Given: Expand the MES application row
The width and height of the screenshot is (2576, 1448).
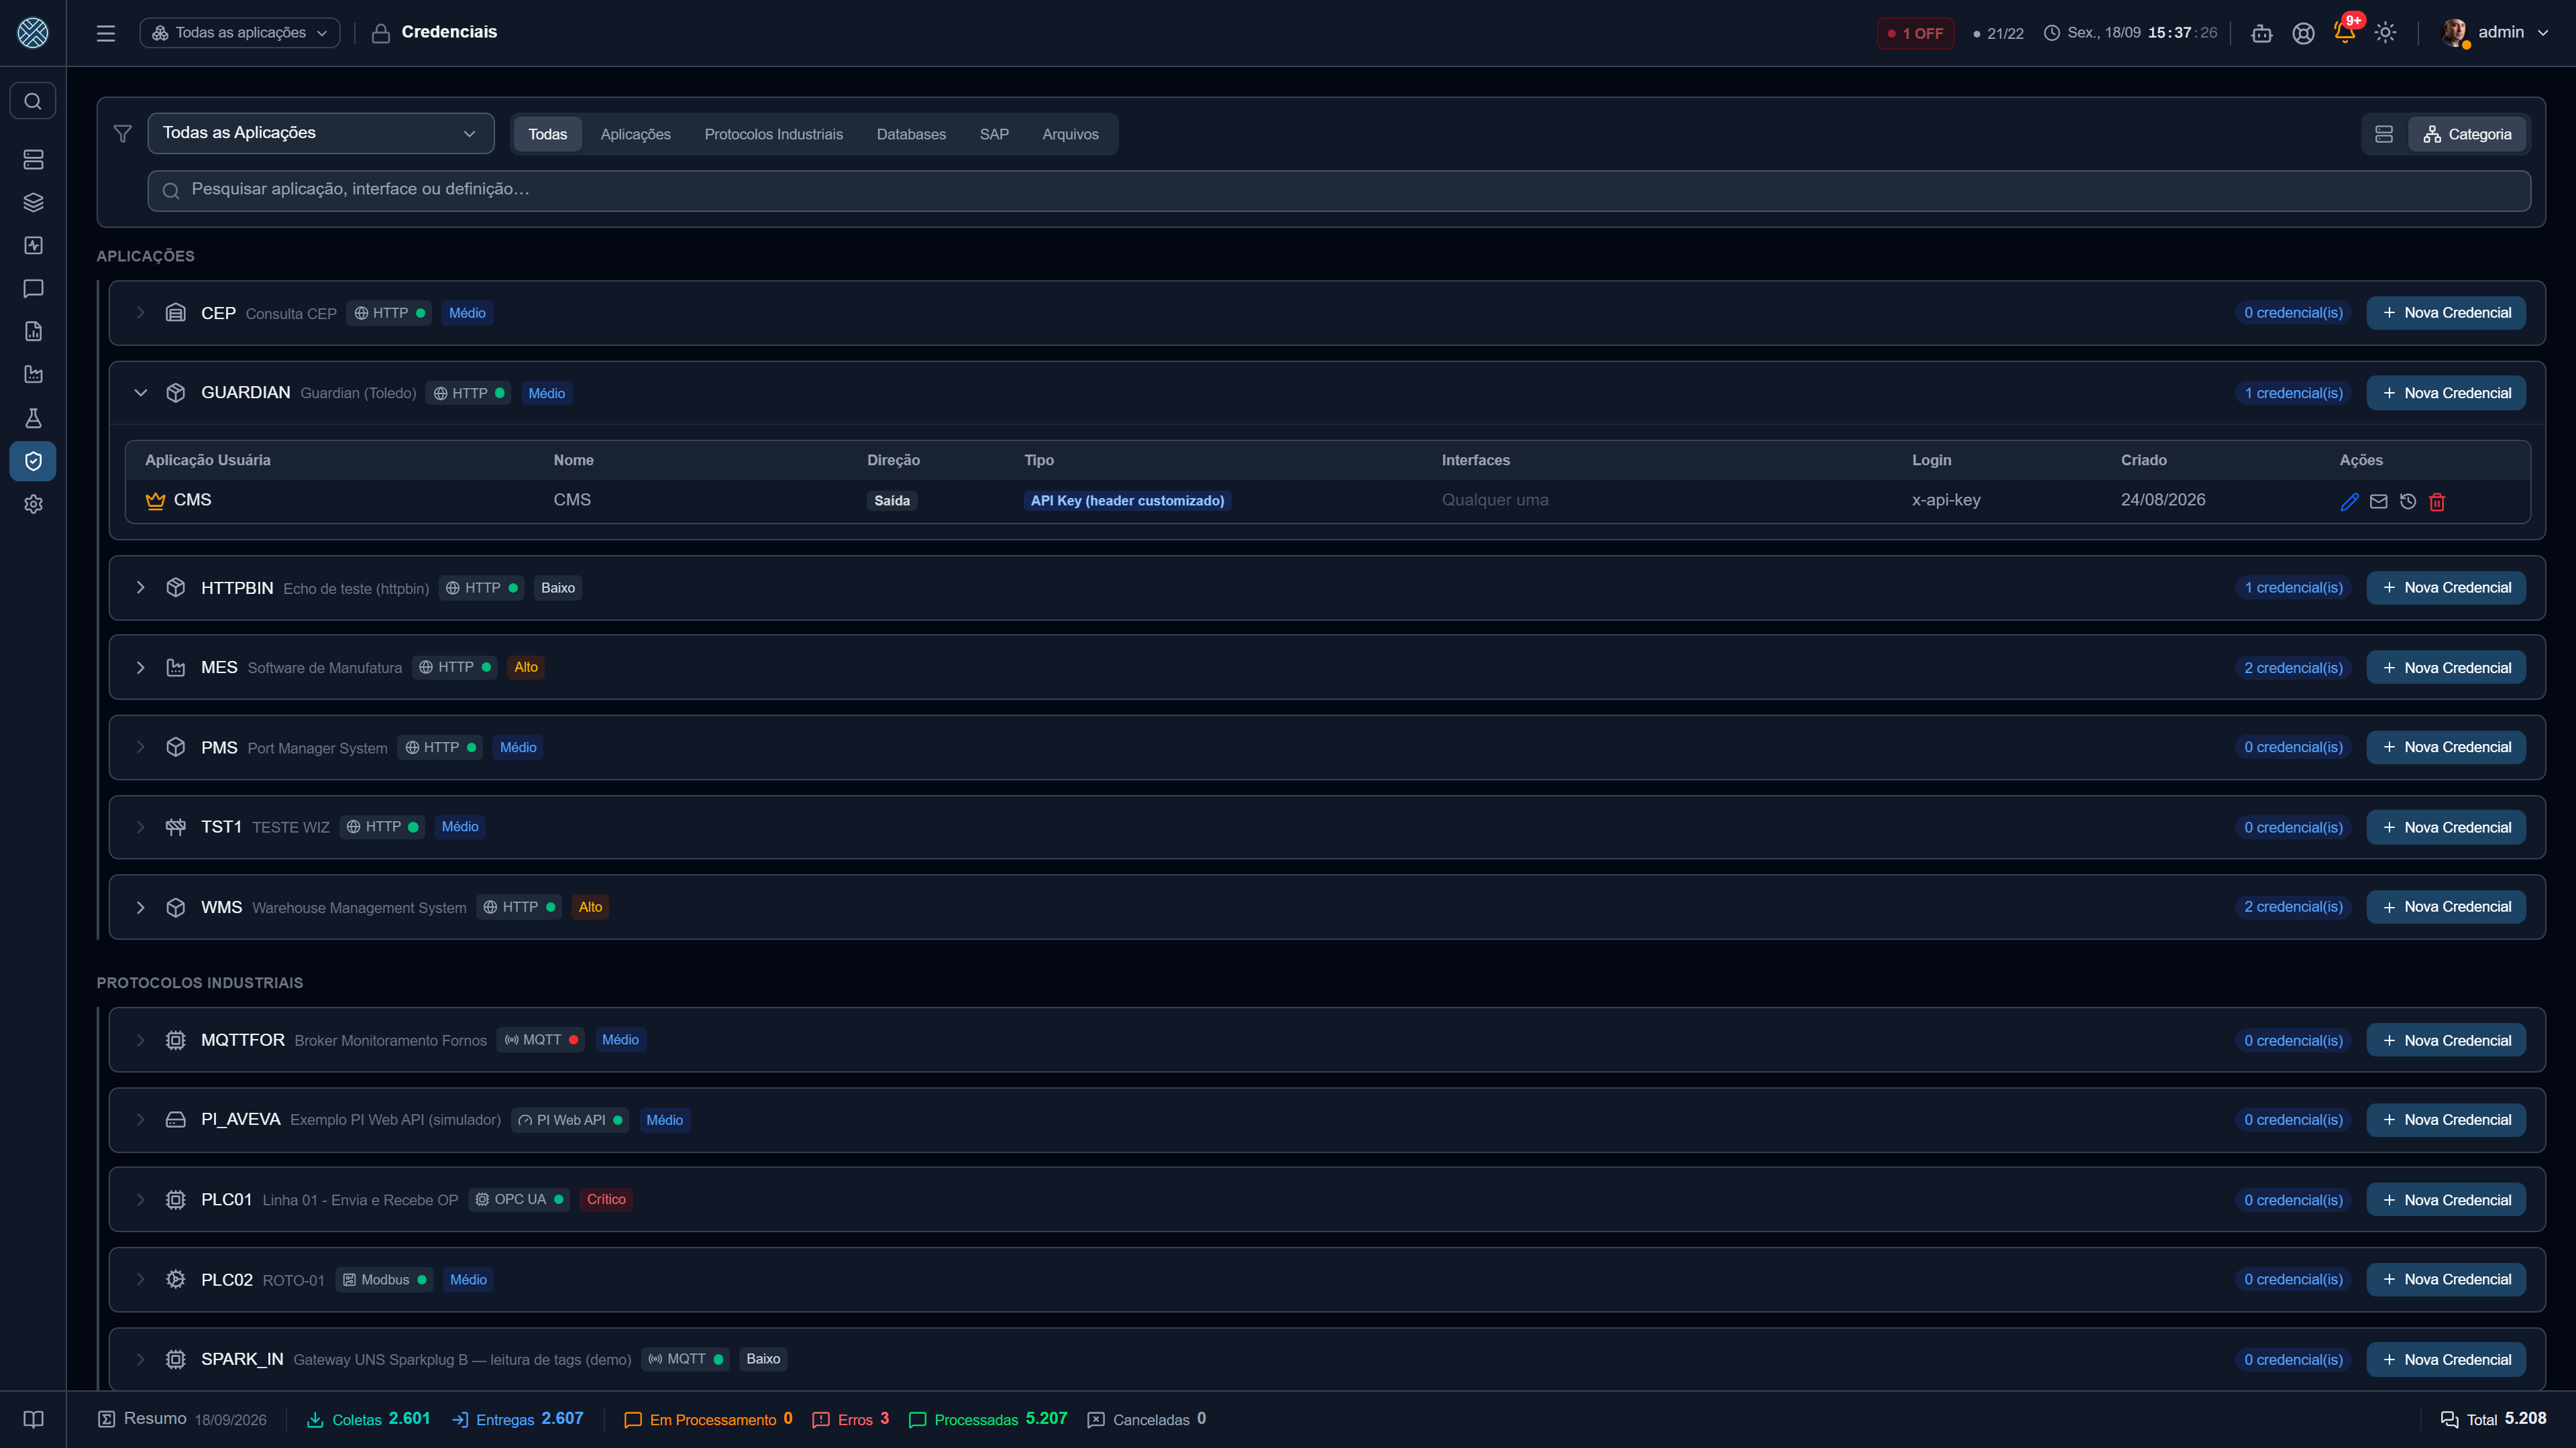Looking at the screenshot, I should [x=141, y=668].
